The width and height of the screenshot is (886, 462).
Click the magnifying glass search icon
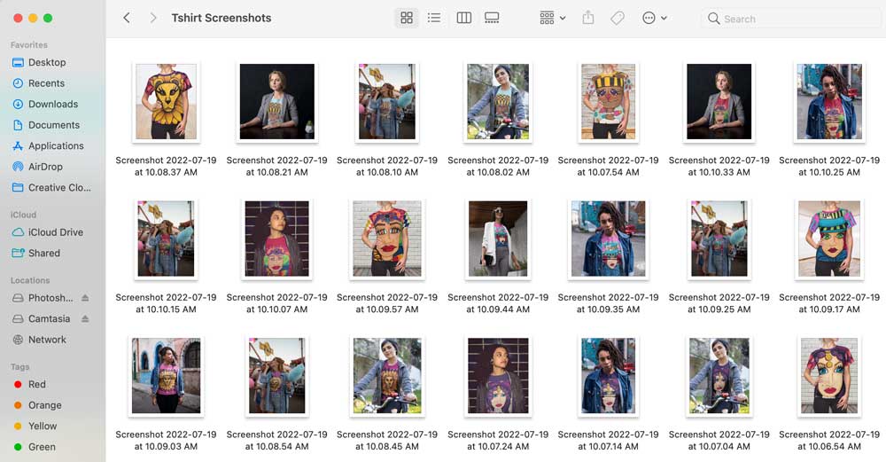coord(713,19)
